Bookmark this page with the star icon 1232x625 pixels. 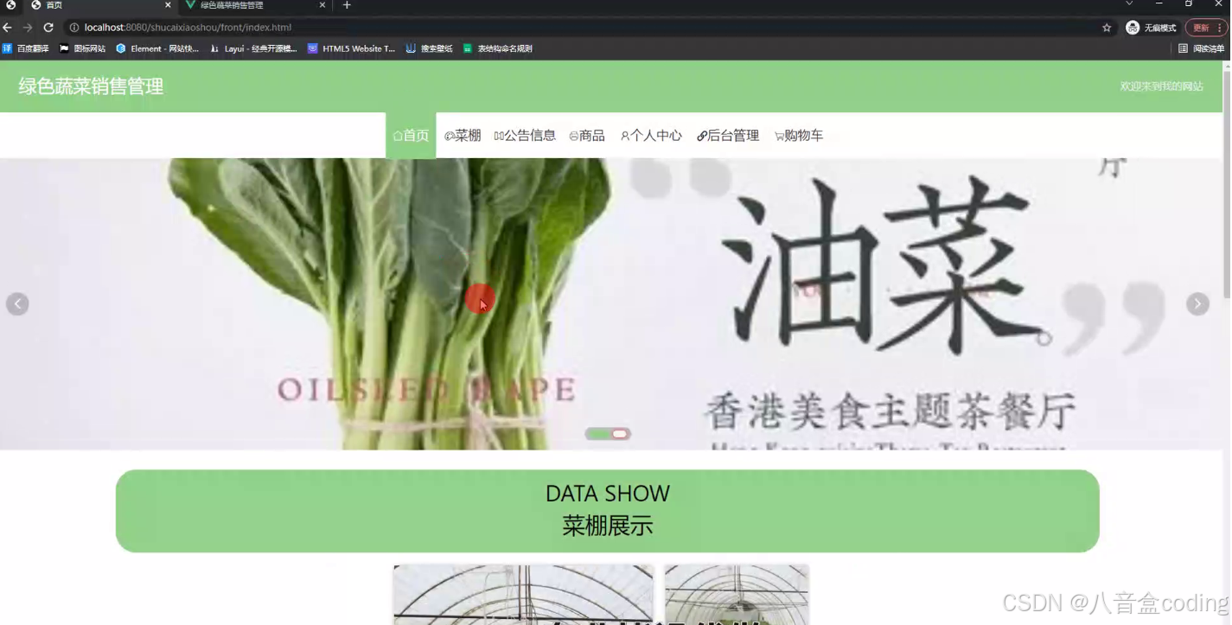pos(1107,28)
